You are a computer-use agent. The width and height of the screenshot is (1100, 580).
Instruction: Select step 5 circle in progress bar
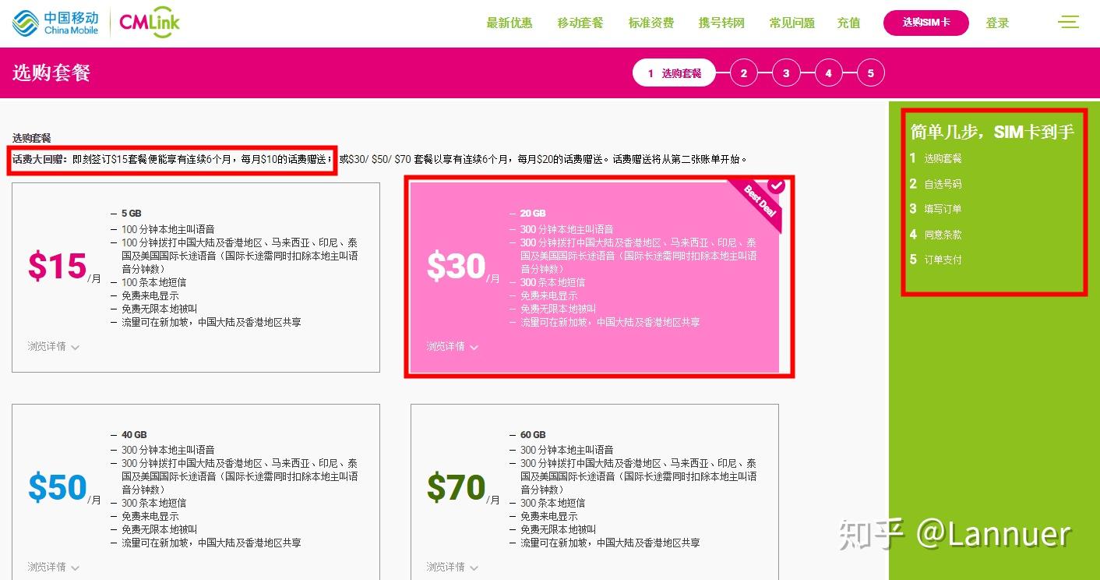pyautogui.click(x=870, y=73)
